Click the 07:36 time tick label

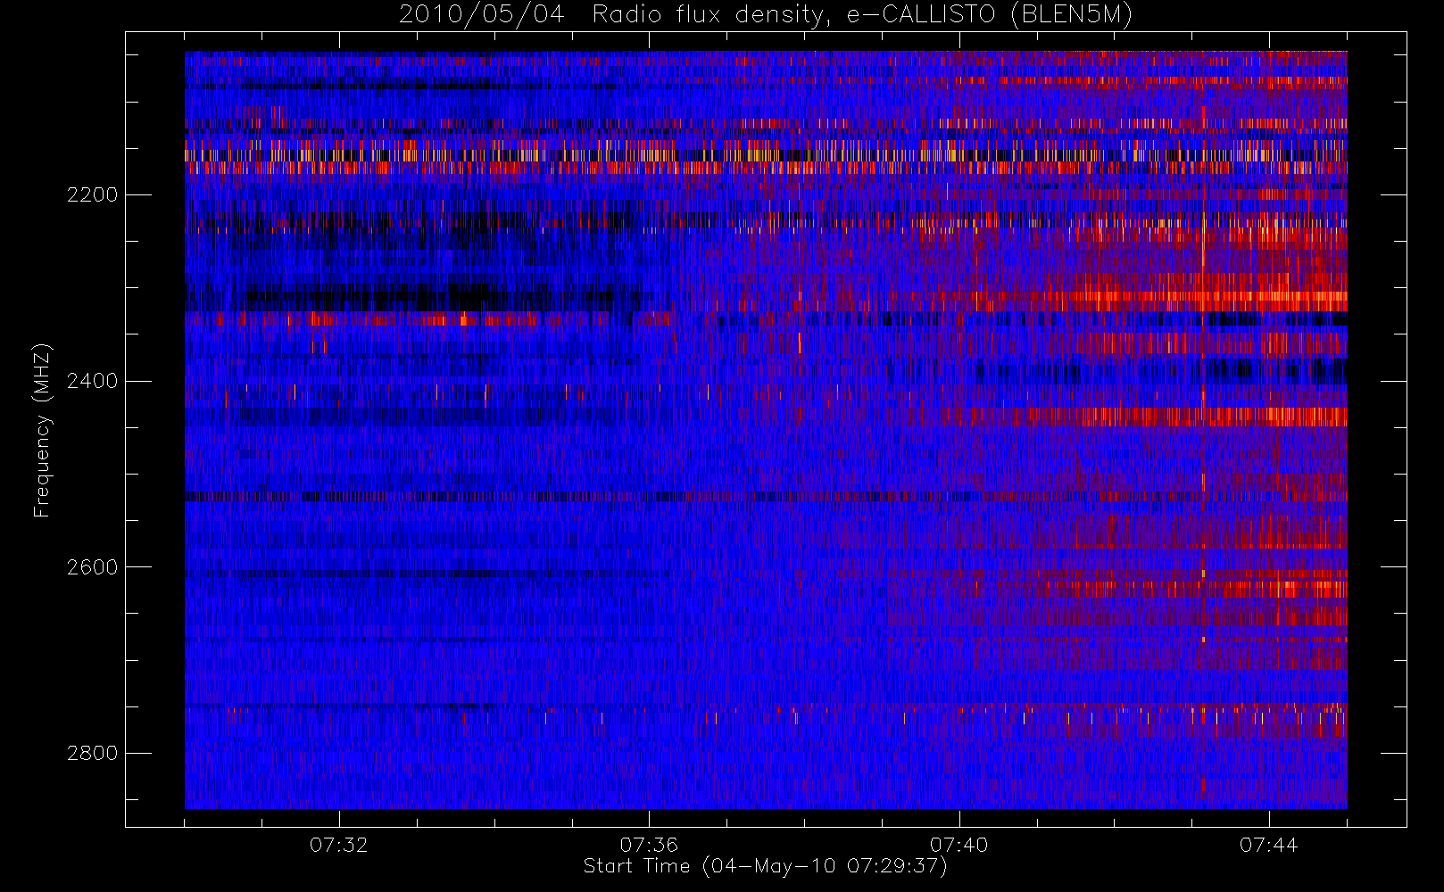(x=649, y=845)
